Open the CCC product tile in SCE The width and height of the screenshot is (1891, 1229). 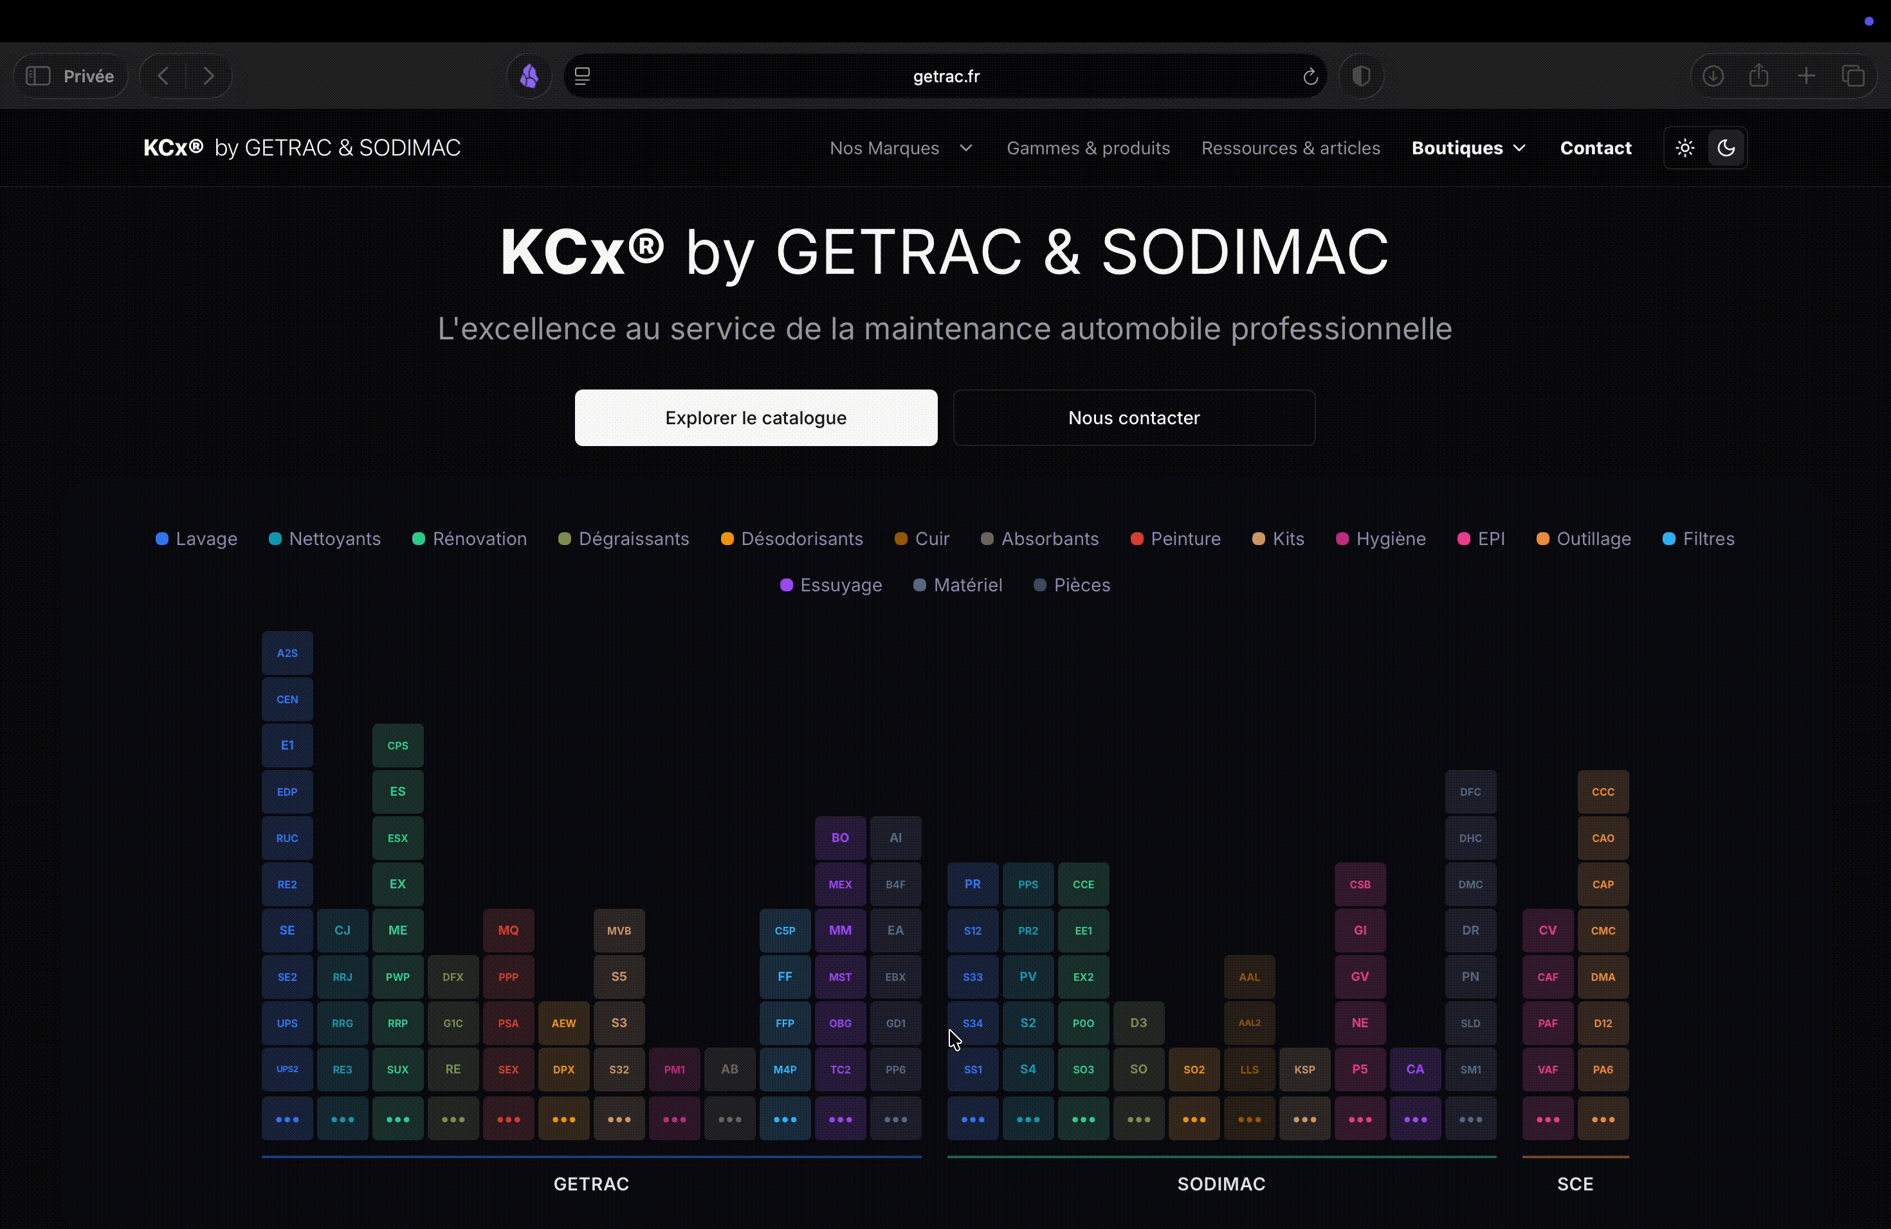pyautogui.click(x=1603, y=791)
